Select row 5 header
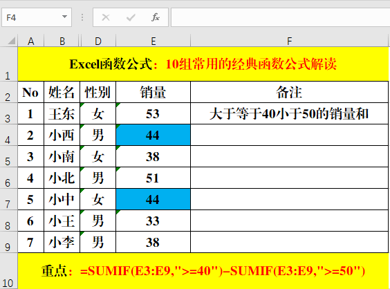Screen dimensions: 390x289 (9, 156)
